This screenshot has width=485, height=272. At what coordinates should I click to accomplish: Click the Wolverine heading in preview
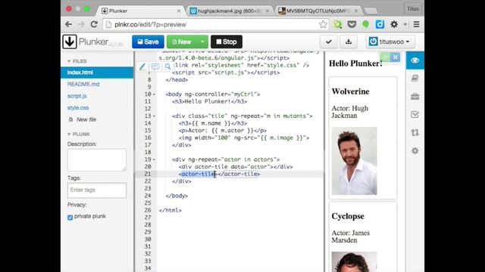click(350, 91)
